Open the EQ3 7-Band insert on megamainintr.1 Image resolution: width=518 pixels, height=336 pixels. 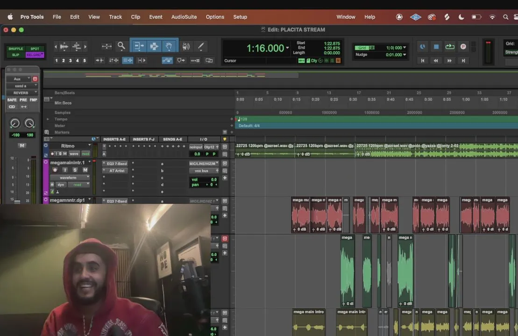116,164
